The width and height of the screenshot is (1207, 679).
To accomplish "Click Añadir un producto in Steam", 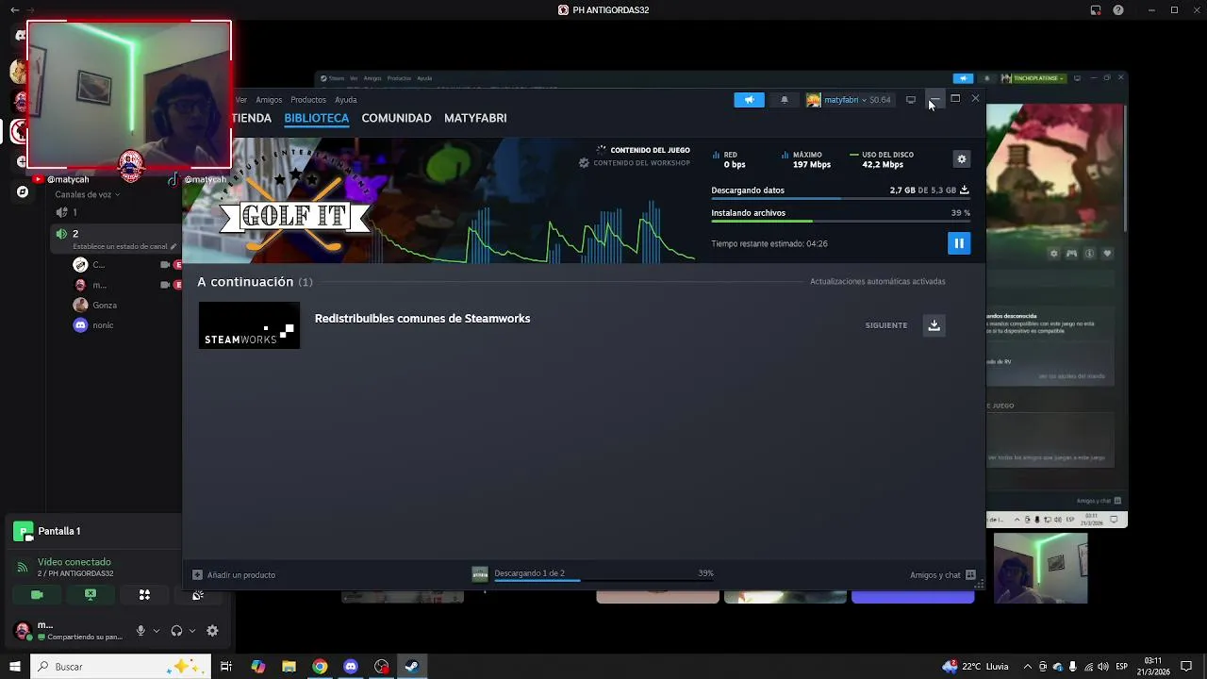I will [234, 574].
